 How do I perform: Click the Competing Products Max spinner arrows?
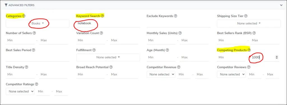pos(277,57)
